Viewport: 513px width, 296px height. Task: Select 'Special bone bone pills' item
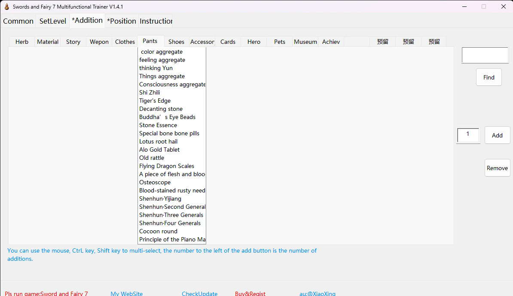click(172, 134)
